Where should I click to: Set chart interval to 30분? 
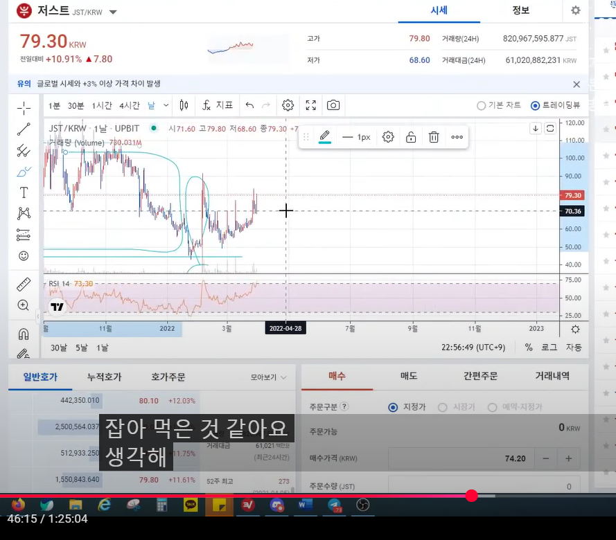click(x=76, y=105)
